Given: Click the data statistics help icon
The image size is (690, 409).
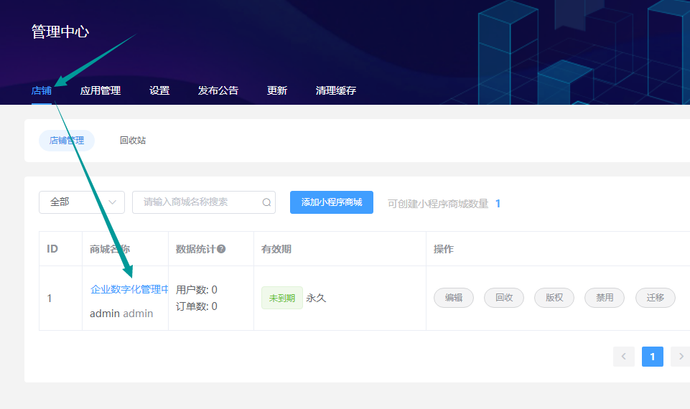Looking at the screenshot, I should (x=221, y=249).
